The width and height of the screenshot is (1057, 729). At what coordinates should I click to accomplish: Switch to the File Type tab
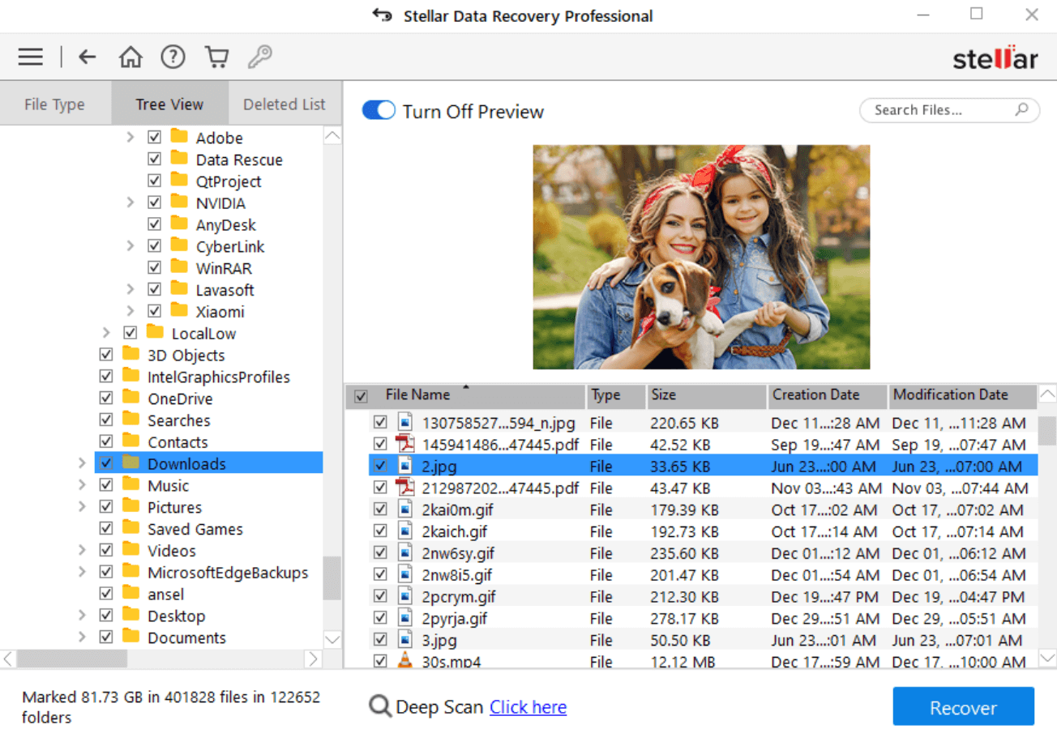coord(54,104)
